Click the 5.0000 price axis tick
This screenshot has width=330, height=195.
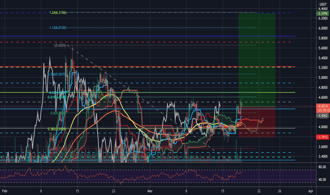pyautogui.click(x=323, y=78)
